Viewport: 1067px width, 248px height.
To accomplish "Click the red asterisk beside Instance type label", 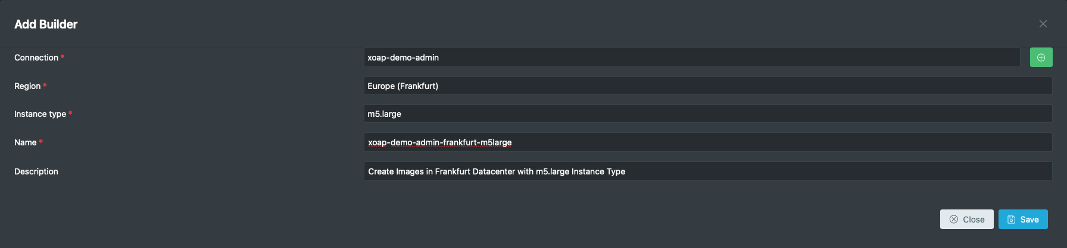I will (x=70, y=113).
